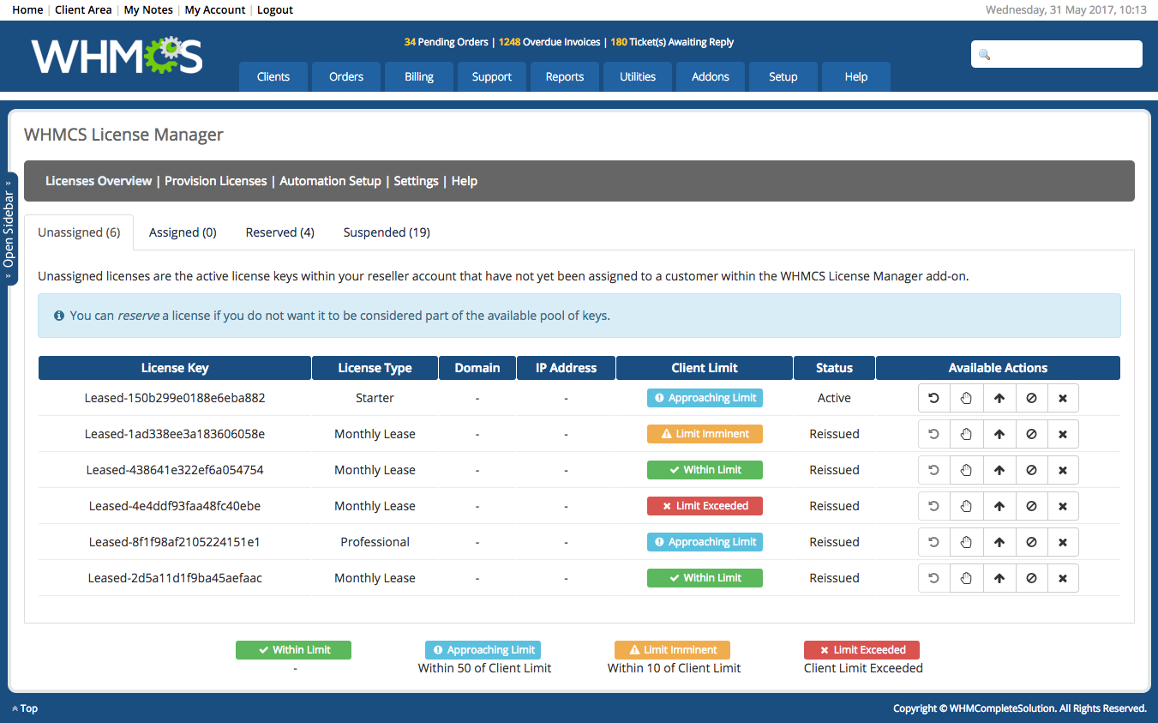Reserve license Leased-150b299e0188e6eba882 with hand icon
Screen dimensions: 1158x723
(x=967, y=398)
